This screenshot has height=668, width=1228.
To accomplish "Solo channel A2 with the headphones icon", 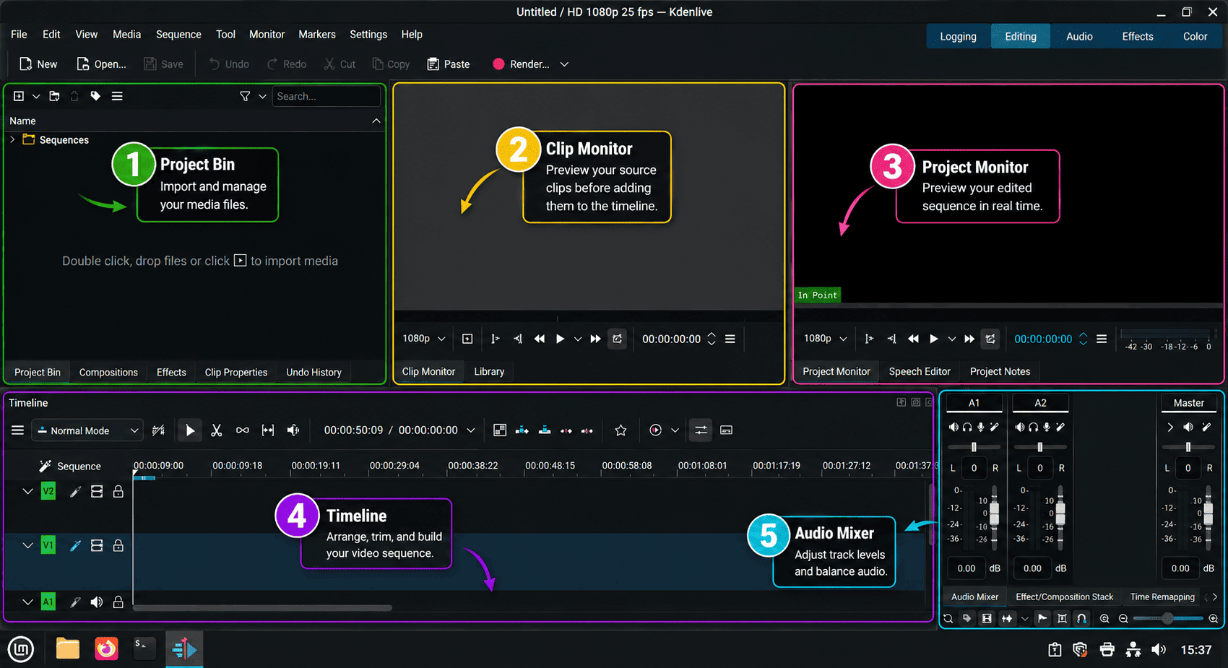I will [x=1033, y=427].
